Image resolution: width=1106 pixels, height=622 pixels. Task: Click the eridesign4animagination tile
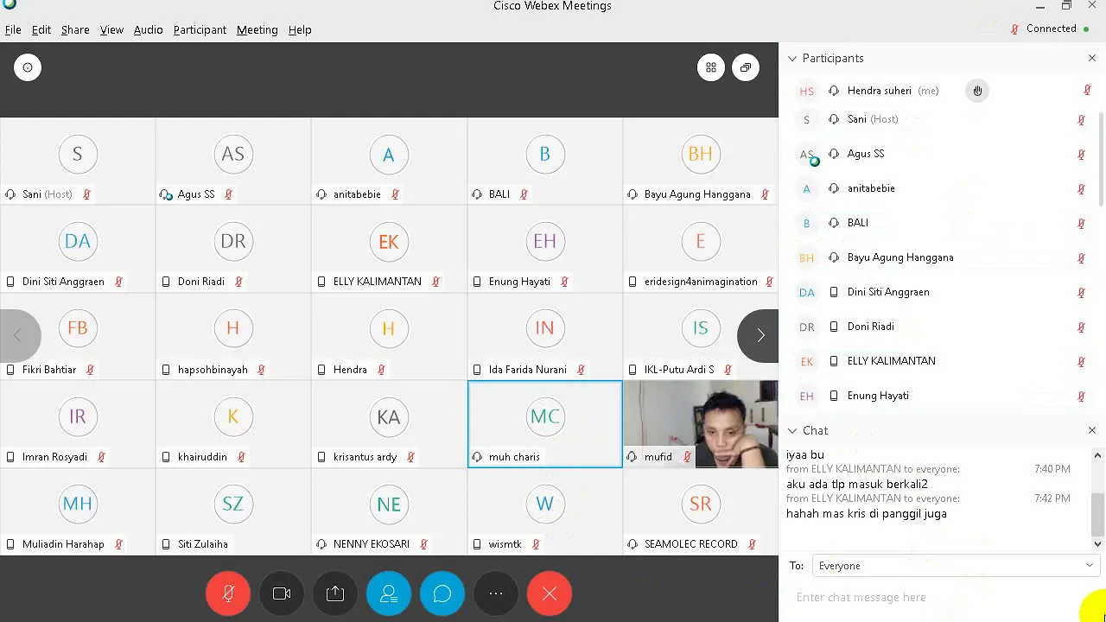coord(701,250)
